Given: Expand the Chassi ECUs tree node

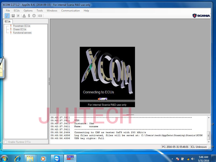Looking at the screenshot, I should tap(19, 29).
